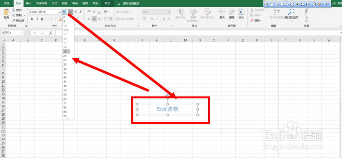Image resolution: width=342 pixels, height=158 pixels.
Task: Click the Increase Font Size icon
Action: coord(76,12)
